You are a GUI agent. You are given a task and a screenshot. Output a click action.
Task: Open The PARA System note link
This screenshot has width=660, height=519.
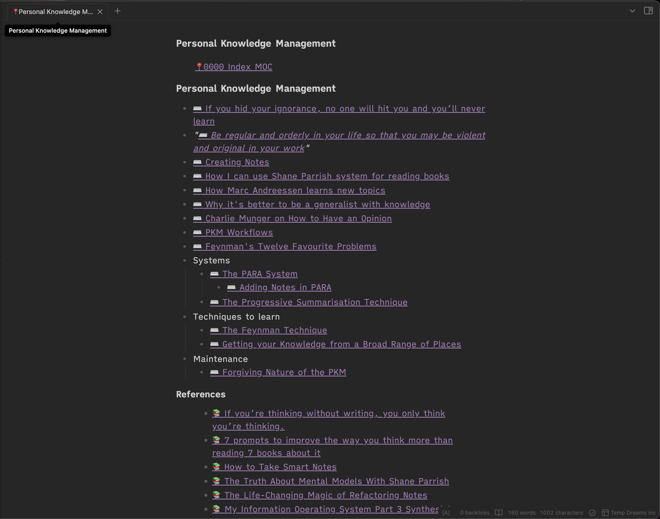tap(260, 274)
